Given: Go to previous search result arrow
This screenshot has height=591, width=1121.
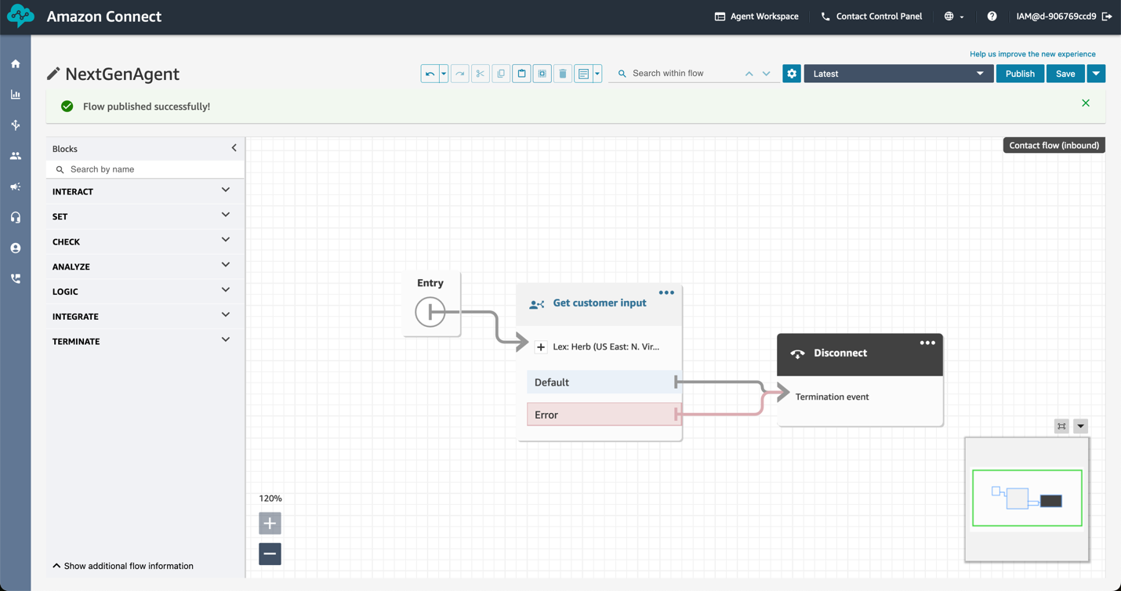Looking at the screenshot, I should pos(749,74).
